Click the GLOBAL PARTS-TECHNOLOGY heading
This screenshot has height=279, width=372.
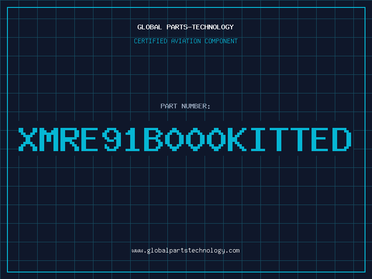point(186,27)
